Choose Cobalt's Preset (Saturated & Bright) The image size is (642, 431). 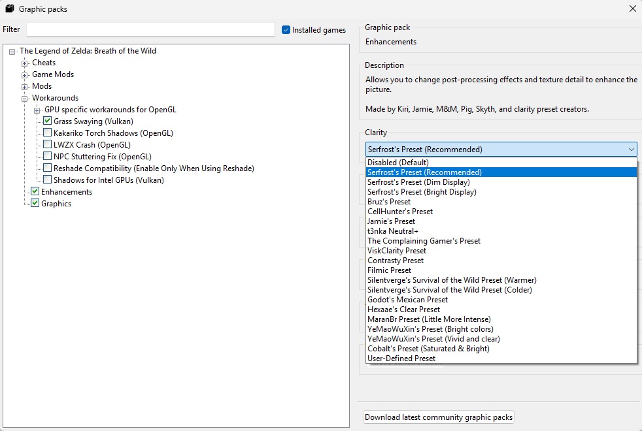tap(501, 349)
